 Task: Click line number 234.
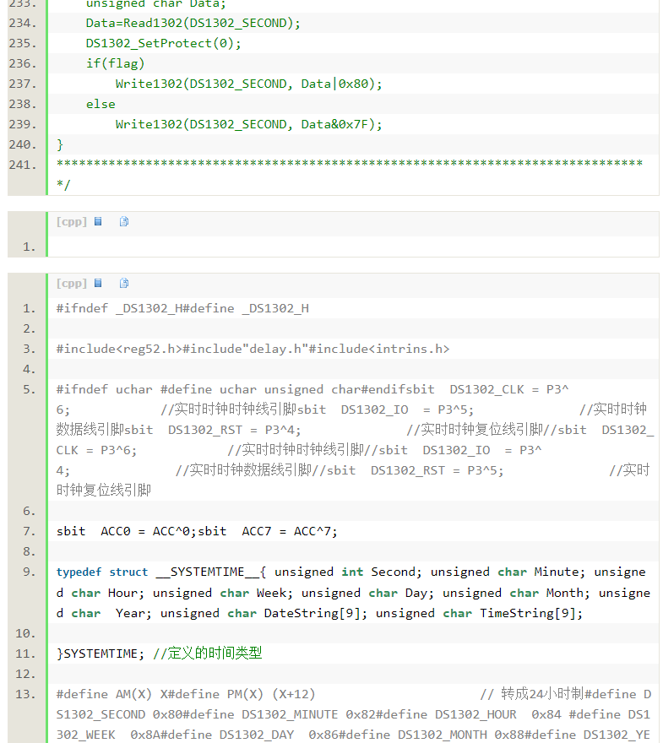tap(23, 24)
